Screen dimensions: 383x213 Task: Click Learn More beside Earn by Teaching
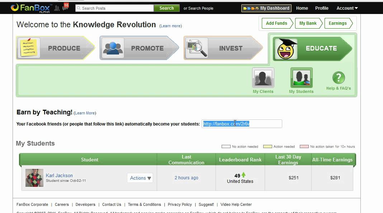(x=85, y=113)
